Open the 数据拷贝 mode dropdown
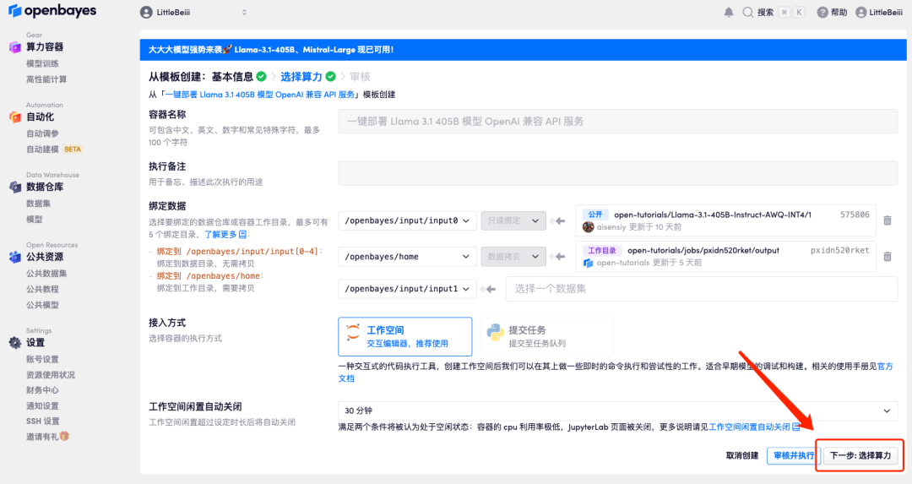912x484 pixels. (x=513, y=257)
